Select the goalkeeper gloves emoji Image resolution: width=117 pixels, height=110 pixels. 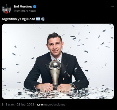[43, 19]
